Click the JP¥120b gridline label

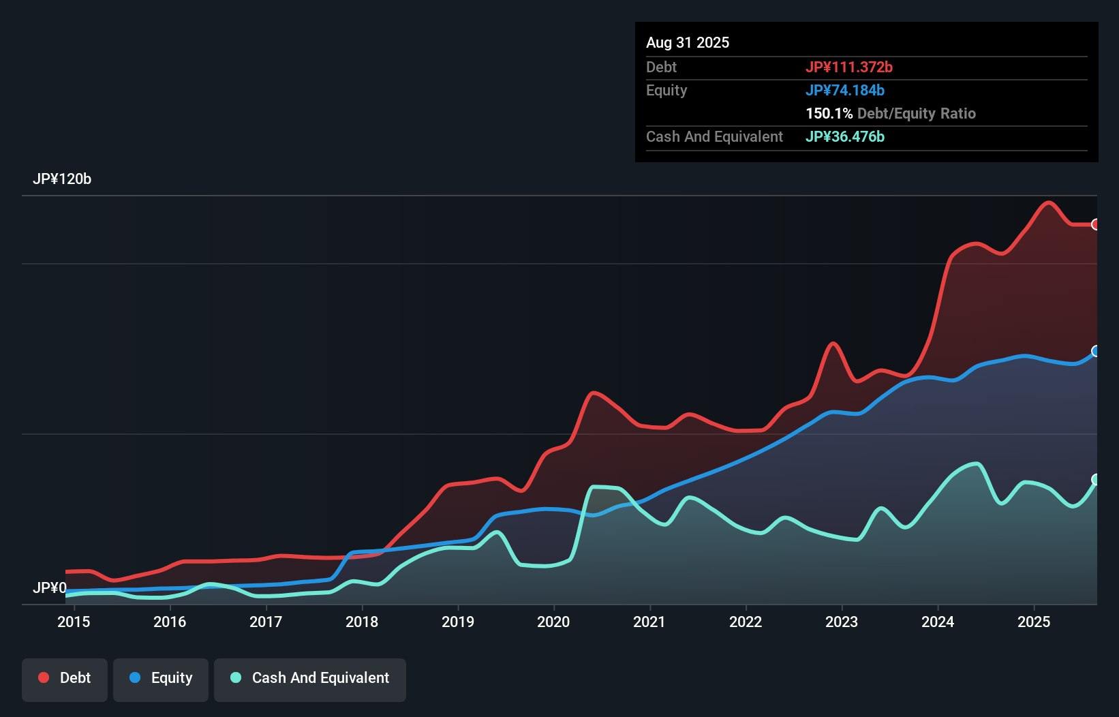pos(63,179)
